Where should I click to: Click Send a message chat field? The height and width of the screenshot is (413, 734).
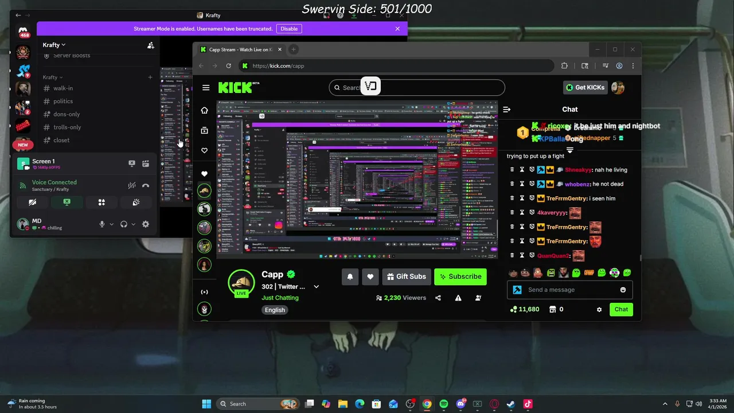coord(570,290)
